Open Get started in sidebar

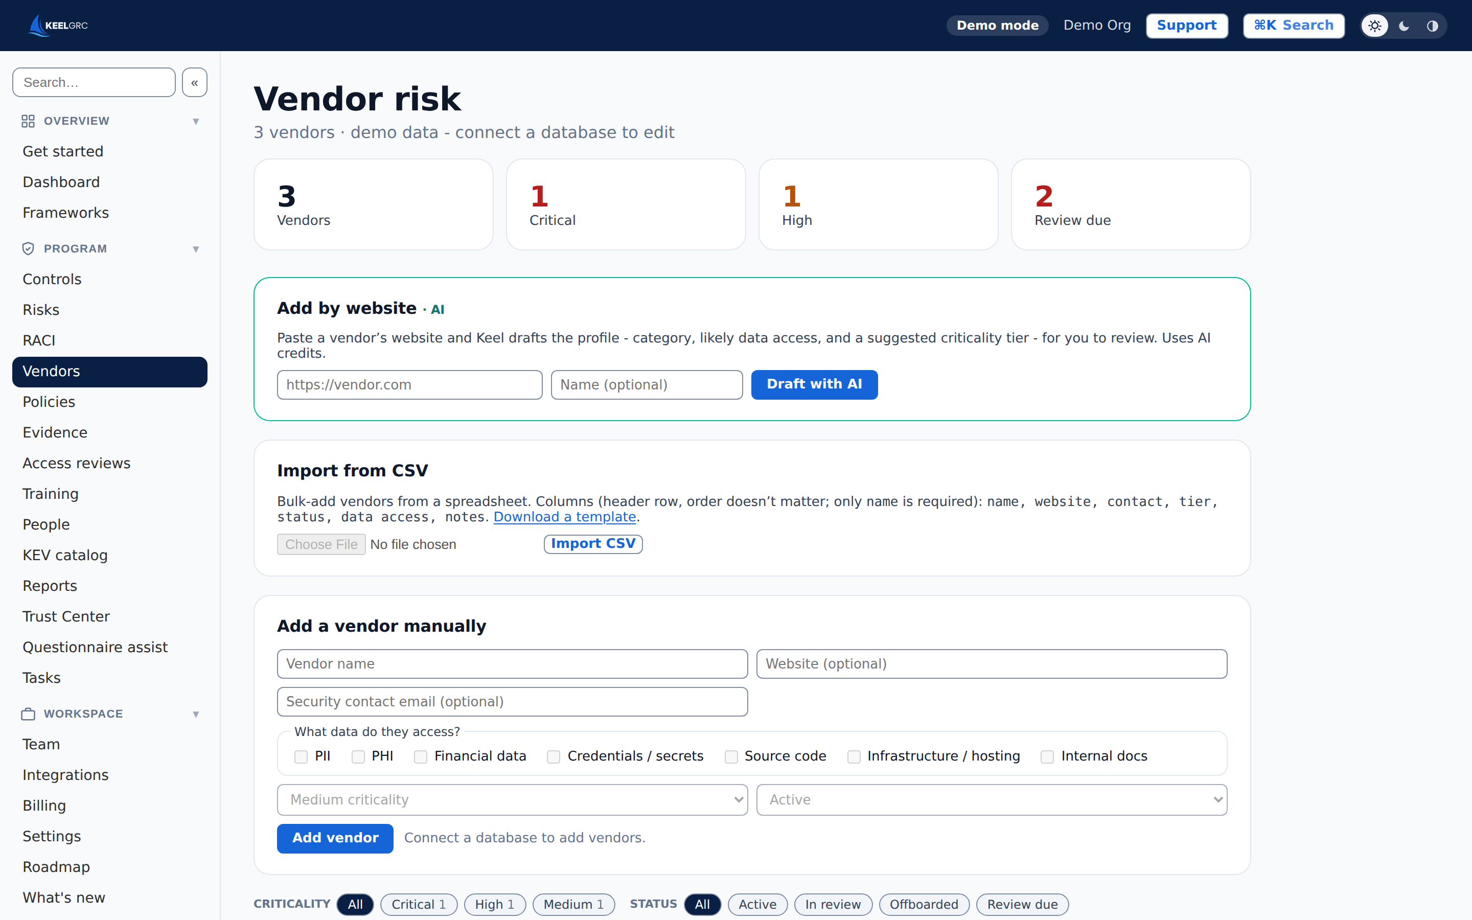coord(109,151)
